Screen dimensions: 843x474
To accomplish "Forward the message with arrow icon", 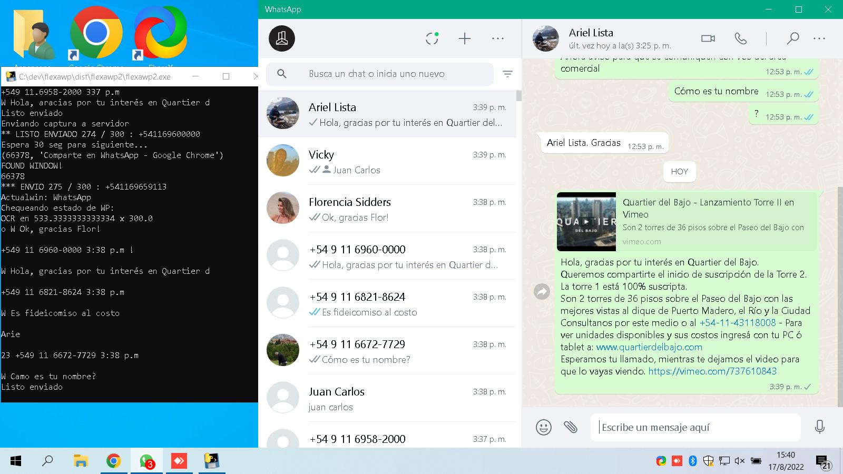I will (542, 291).
